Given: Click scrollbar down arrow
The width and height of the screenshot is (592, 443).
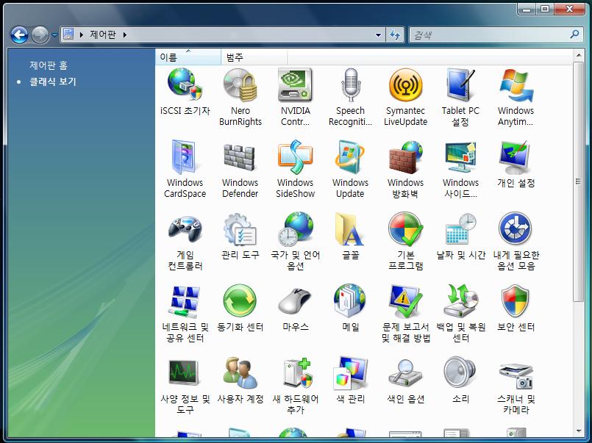Looking at the screenshot, I should (x=579, y=431).
